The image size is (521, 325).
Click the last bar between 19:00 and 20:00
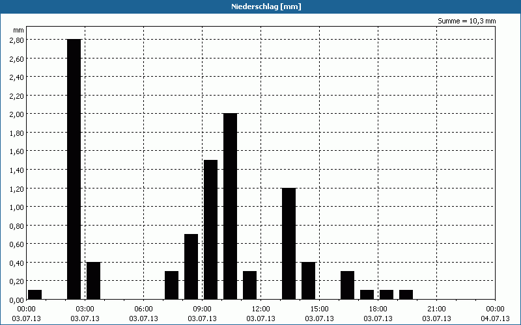pyautogui.click(x=406, y=294)
